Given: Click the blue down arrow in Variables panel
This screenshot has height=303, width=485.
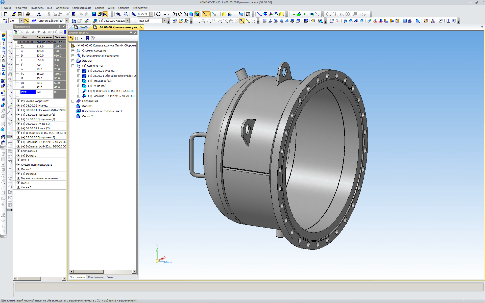Looking at the screenshot, I should (44, 32).
